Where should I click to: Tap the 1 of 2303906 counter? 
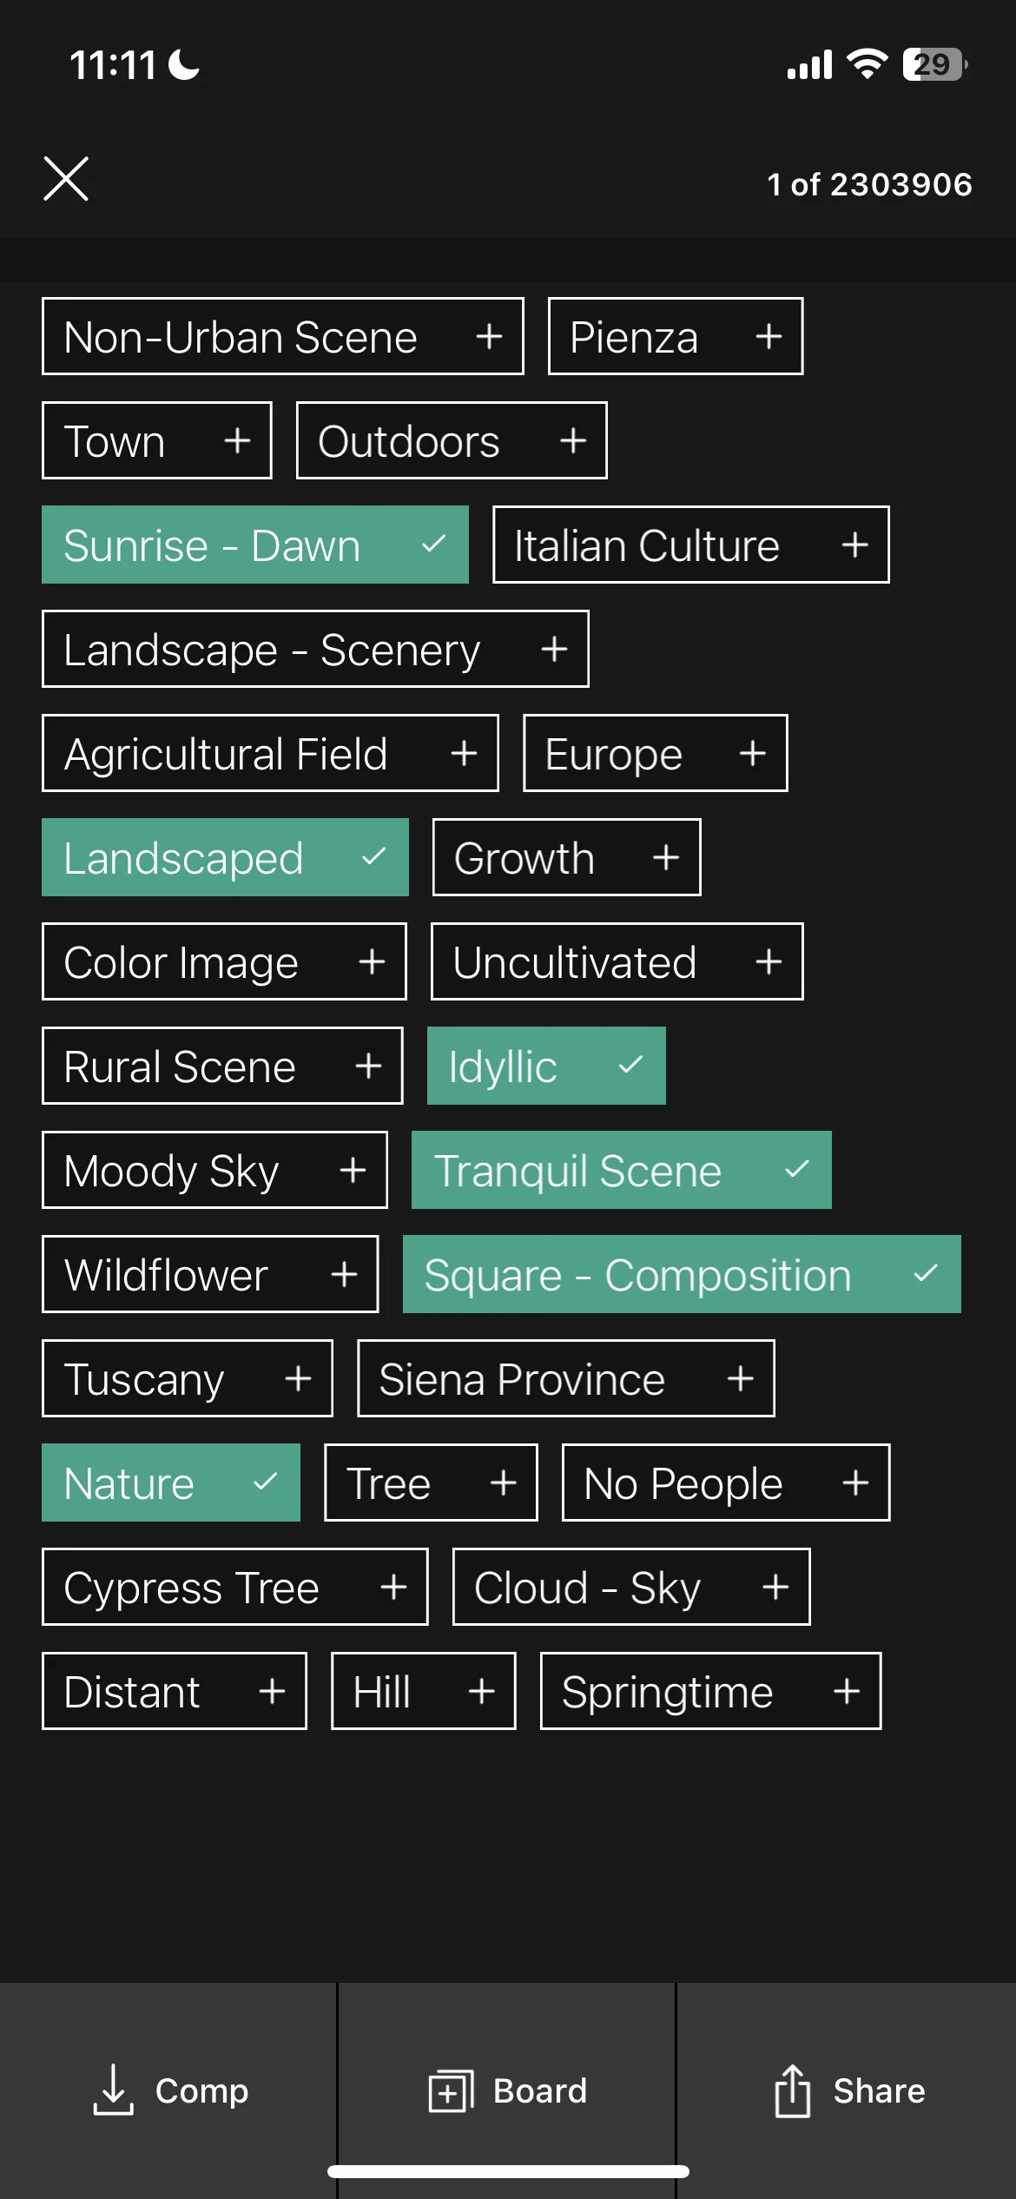[x=869, y=184]
